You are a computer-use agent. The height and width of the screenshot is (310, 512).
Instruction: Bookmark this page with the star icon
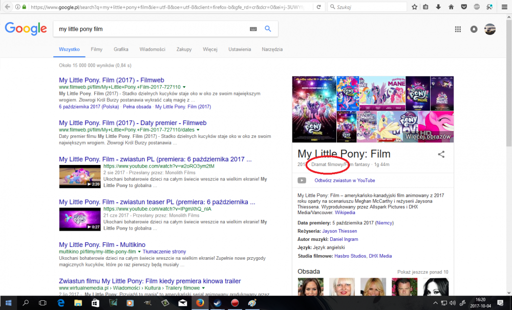[414, 7]
